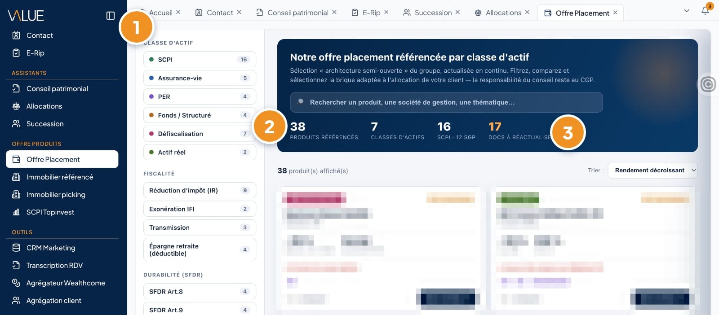
Task: Open Immobilier picking in the sidebar
Action: coord(62,195)
